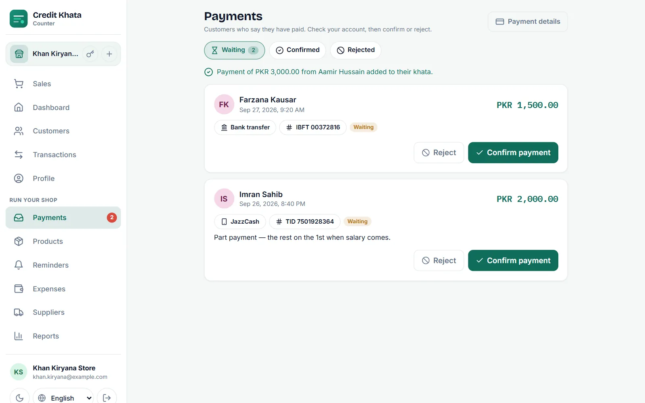Click the Dashboard home icon
645x403 pixels.
pyautogui.click(x=19, y=108)
